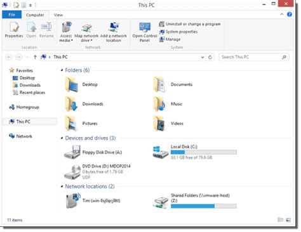Select Homegroup in navigation pane

(24, 107)
